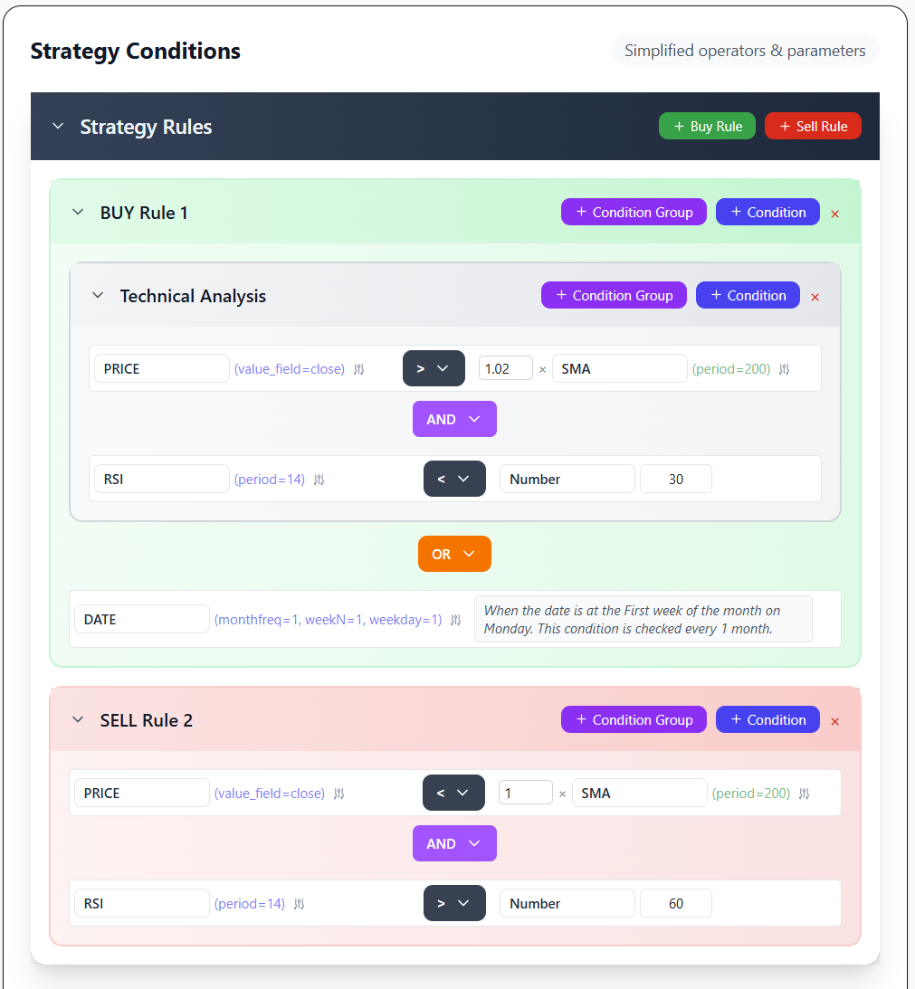Add a Condition Group to SELL Rule 2

[634, 719]
